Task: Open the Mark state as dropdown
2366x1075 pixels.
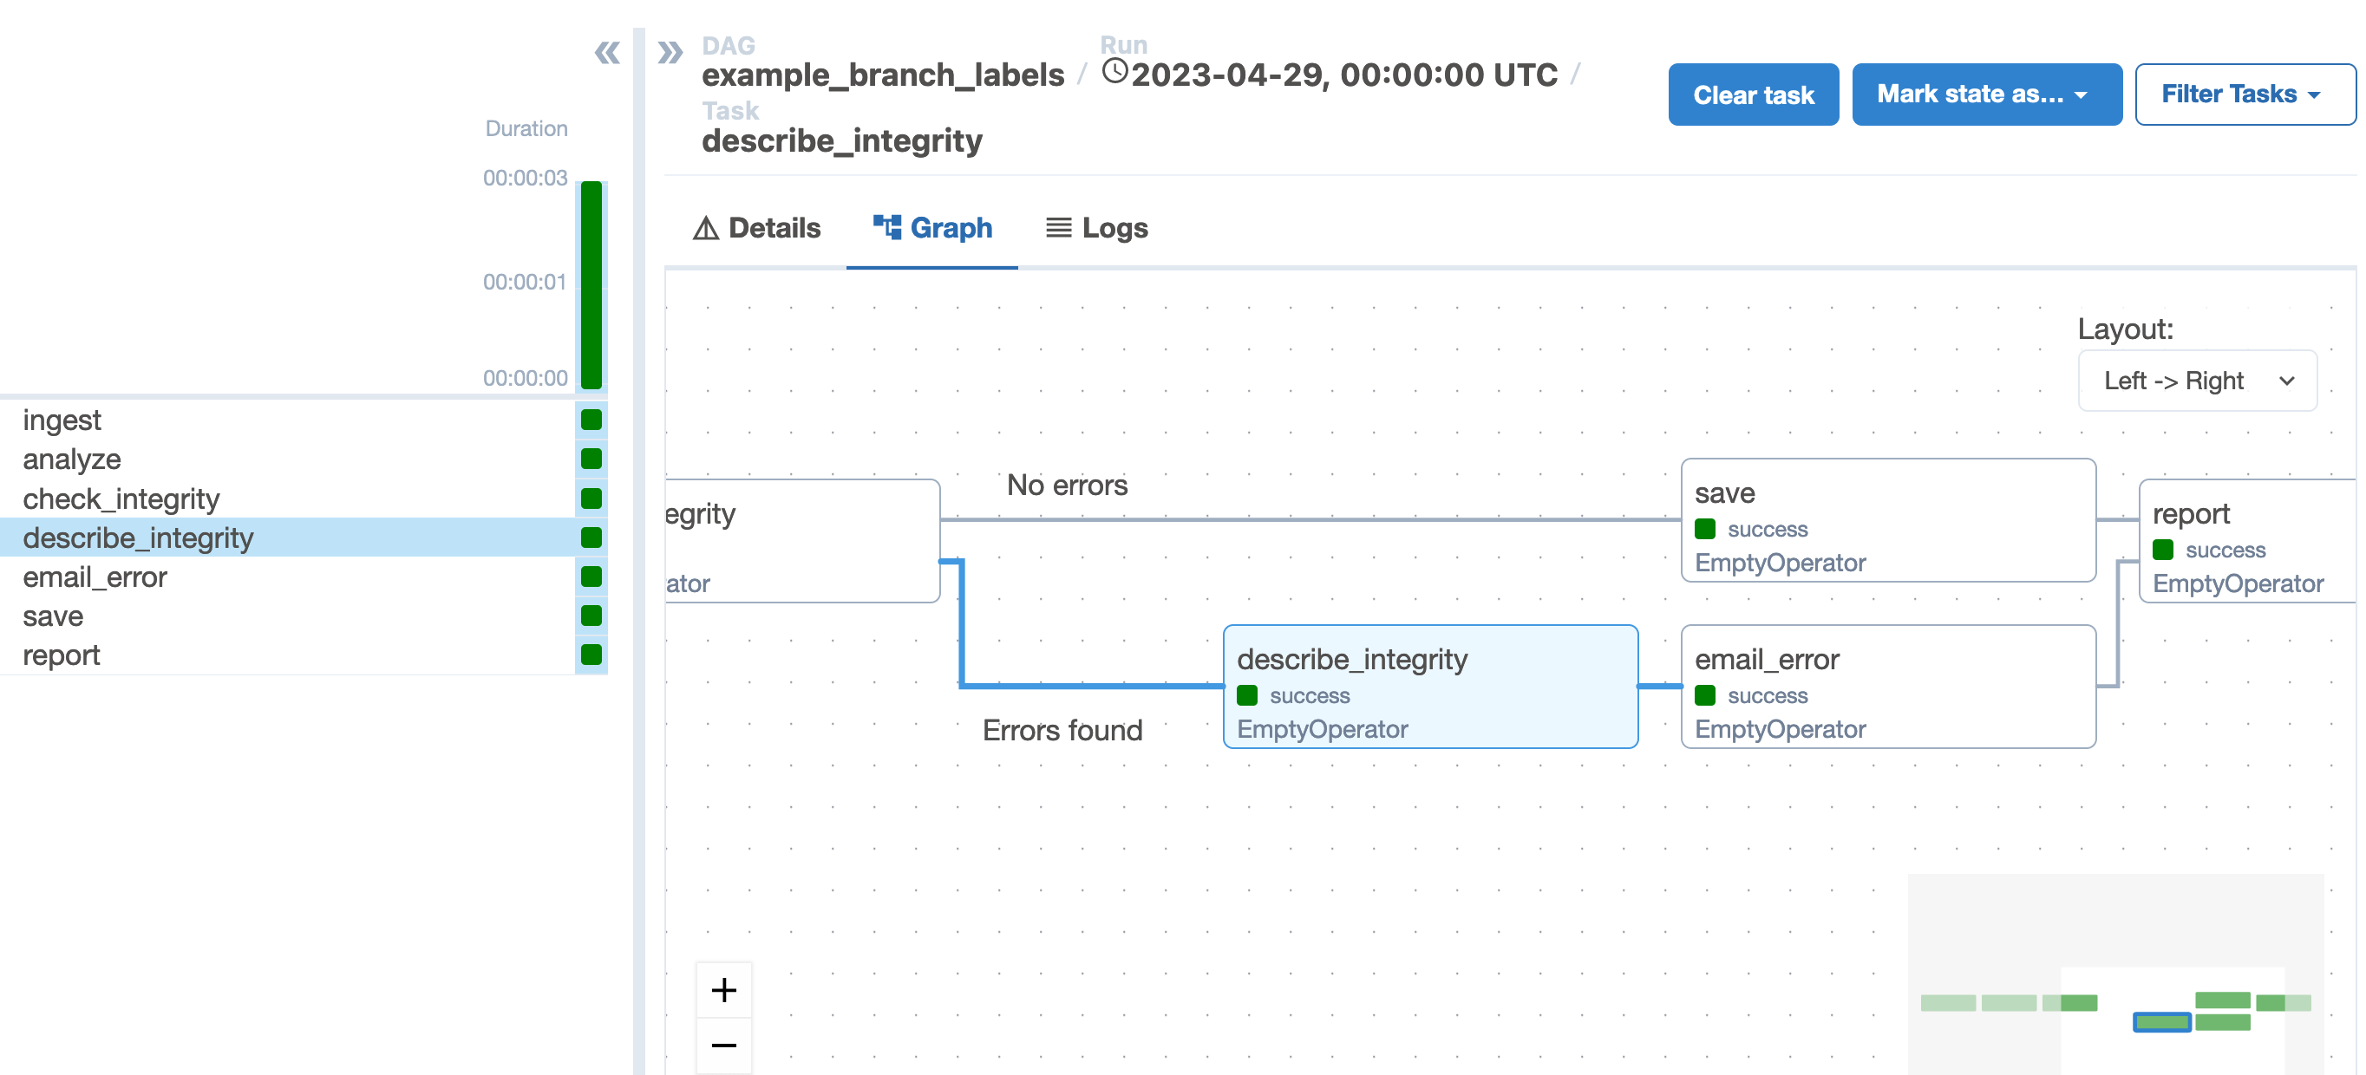Action: pyautogui.click(x=1986, y=94)
